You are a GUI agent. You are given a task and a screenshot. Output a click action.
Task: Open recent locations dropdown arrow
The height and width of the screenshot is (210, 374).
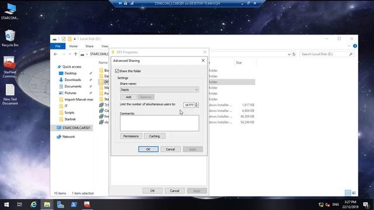[x=70, y=54]
